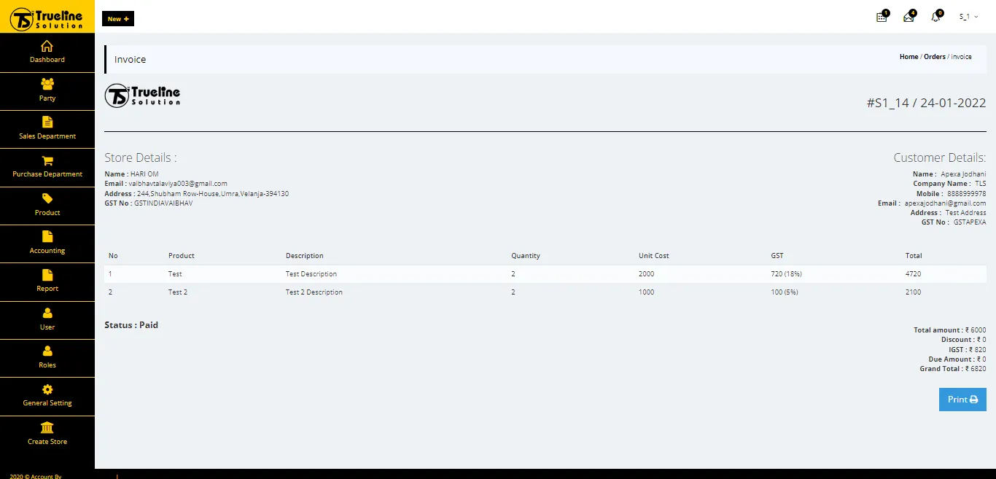
Task: Click customer mobile 8888999978
Action: 967,194
